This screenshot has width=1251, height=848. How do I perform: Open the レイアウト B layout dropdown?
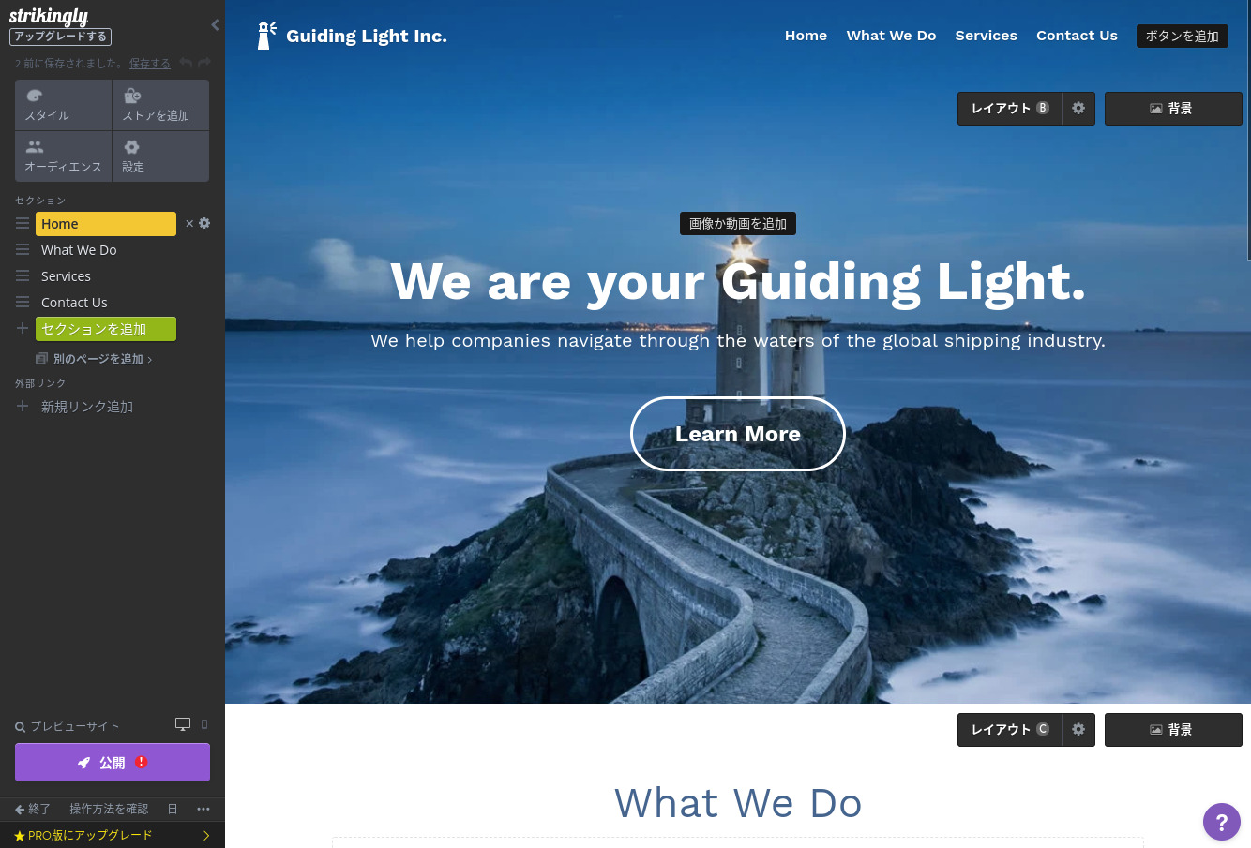1010,109
